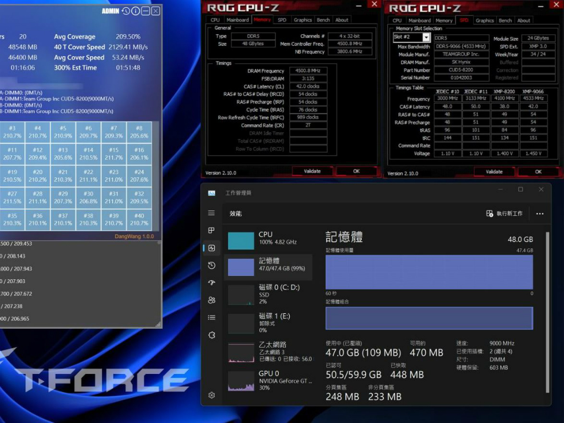Open SPD tab in left CPU-Z window

(x=282, y=20)
